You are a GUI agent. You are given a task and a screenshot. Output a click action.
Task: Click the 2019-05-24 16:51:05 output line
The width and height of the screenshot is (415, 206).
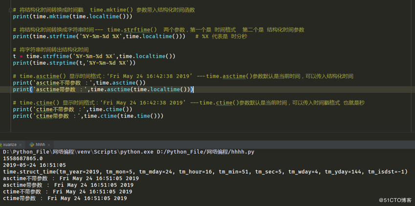34,165
